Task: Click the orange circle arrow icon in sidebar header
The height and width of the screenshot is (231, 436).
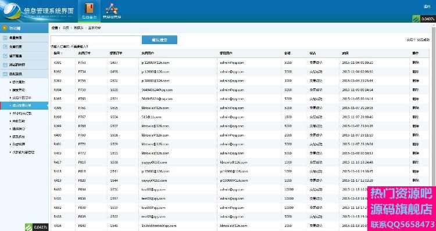Action: pos(5,28)
